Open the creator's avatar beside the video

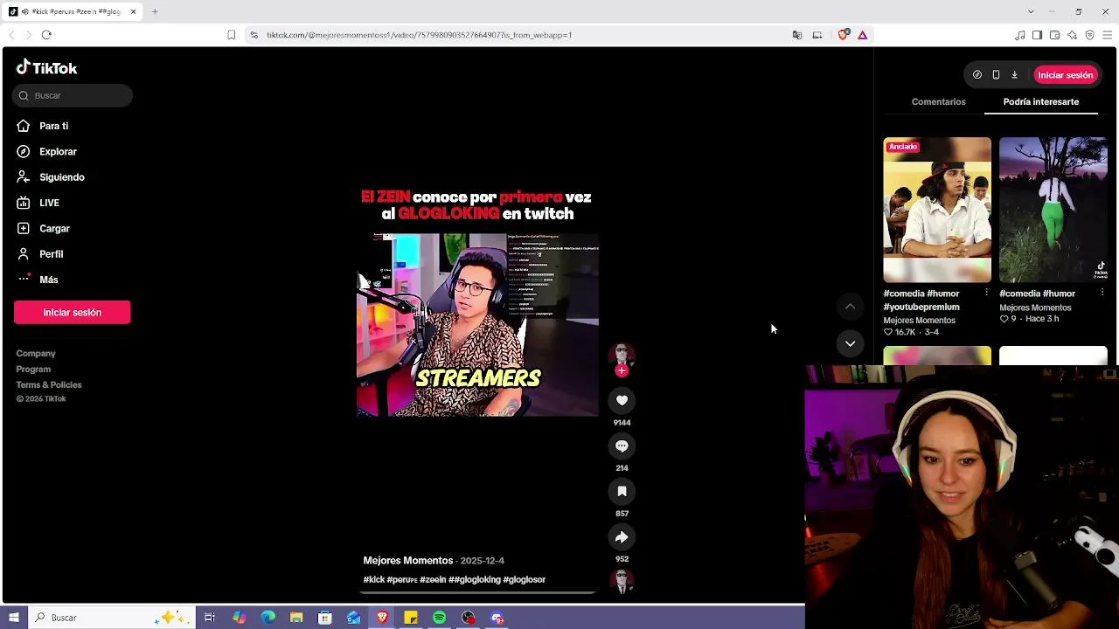click(622, 355)
